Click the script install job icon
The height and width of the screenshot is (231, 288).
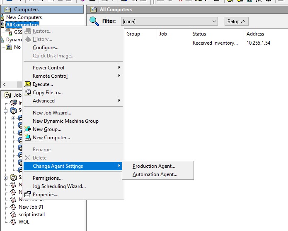[x=13, y=214]
